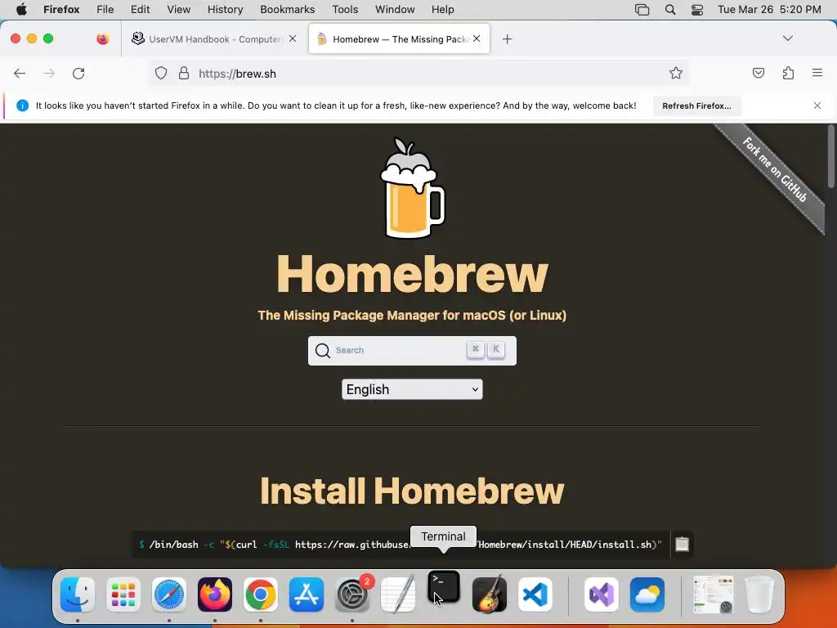Viewport: 837px width, 628px height.
Task: Open the Firefox hamburger application menu
Action: point(817,73)
